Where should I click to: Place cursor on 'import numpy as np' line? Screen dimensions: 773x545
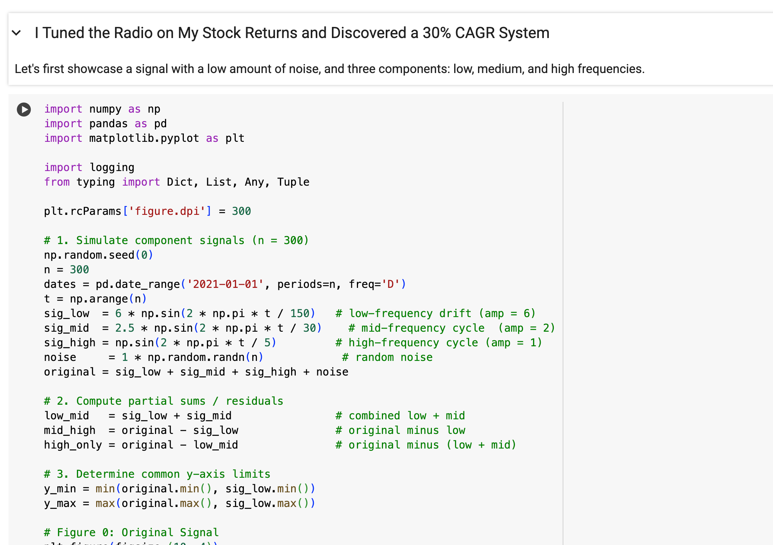pyautogui.click(x=102, y=109)
